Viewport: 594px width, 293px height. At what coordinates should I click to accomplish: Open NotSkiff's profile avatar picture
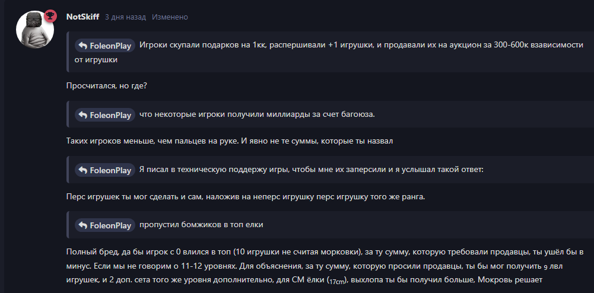click(35, 30)
